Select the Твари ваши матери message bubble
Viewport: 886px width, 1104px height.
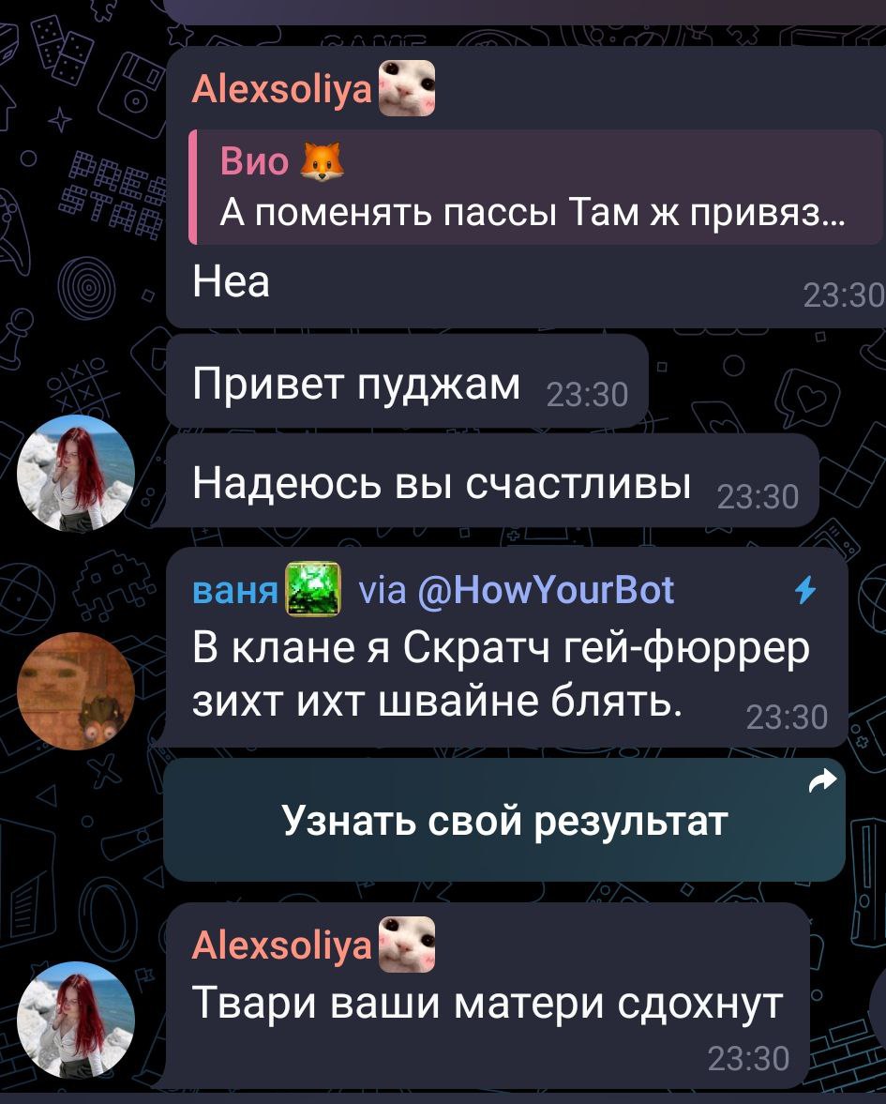point(488,995)
